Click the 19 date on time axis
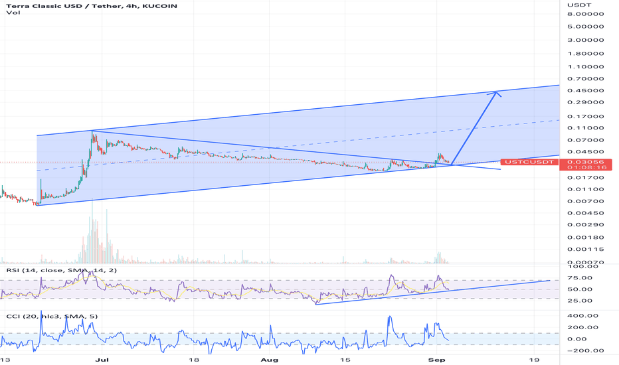The width and height of the screenshot is (619, 365). (534, 360)
